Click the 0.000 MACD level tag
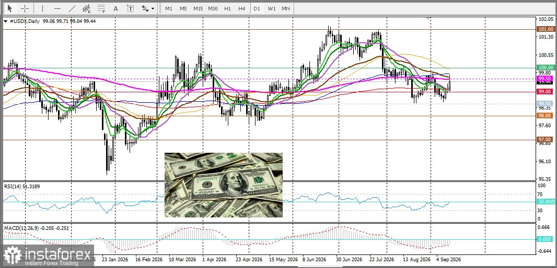The width and height of the screenshot is (557, 268). pos(545,239)
